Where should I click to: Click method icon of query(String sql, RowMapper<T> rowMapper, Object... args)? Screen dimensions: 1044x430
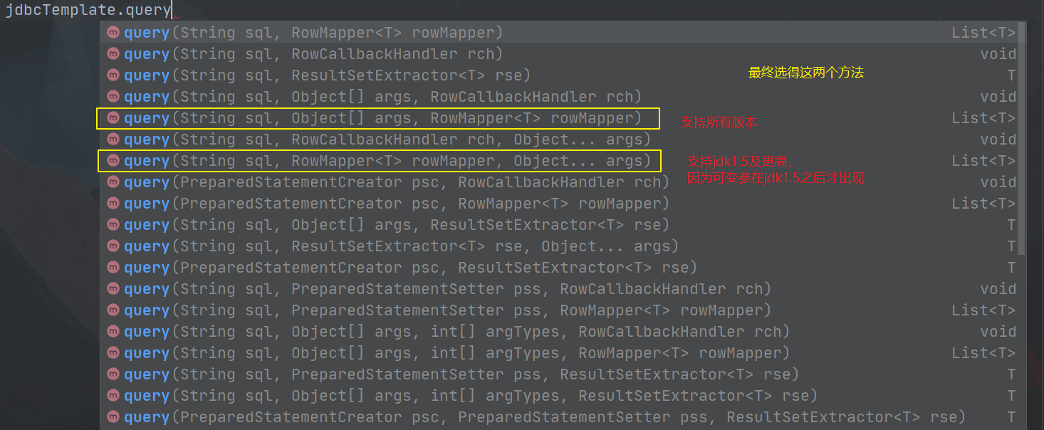(113, 161)
